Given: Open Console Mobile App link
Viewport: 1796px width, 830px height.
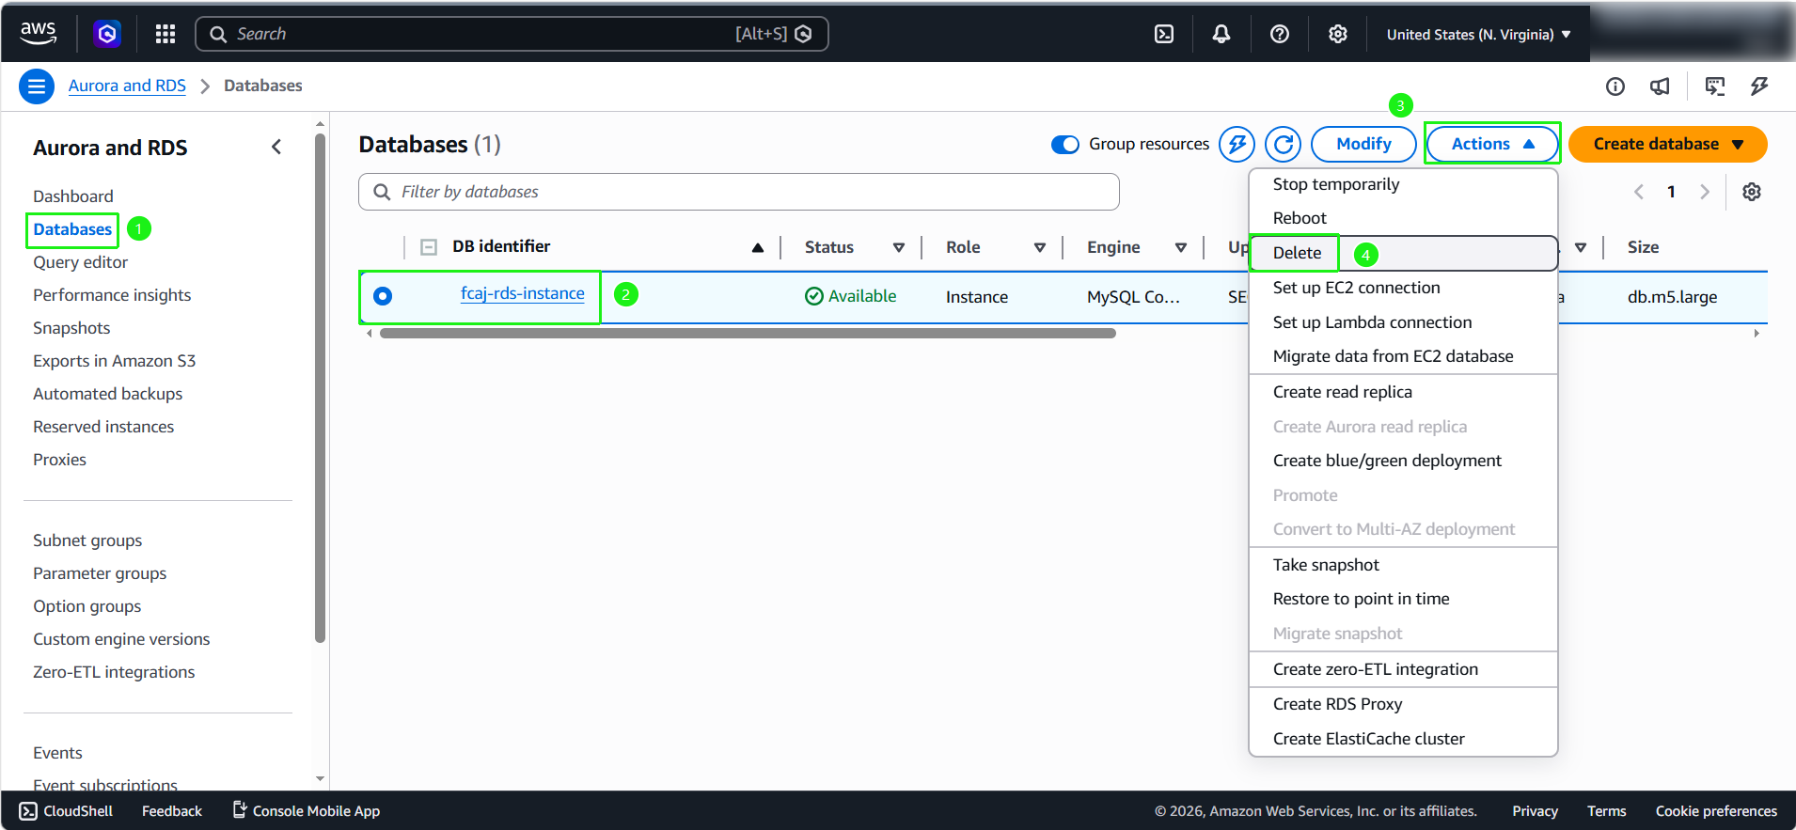Looking at the screenshot, I should pyautogui.click(x=307, y=811).
